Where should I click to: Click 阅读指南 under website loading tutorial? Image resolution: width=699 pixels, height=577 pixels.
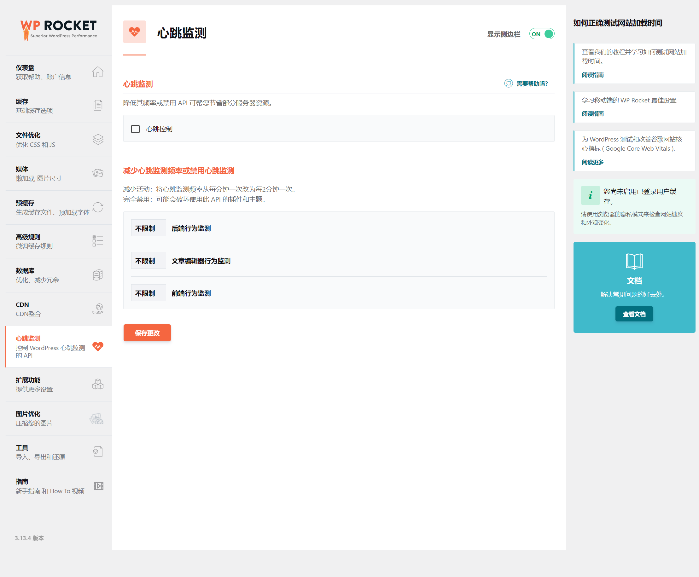point(592,75)
